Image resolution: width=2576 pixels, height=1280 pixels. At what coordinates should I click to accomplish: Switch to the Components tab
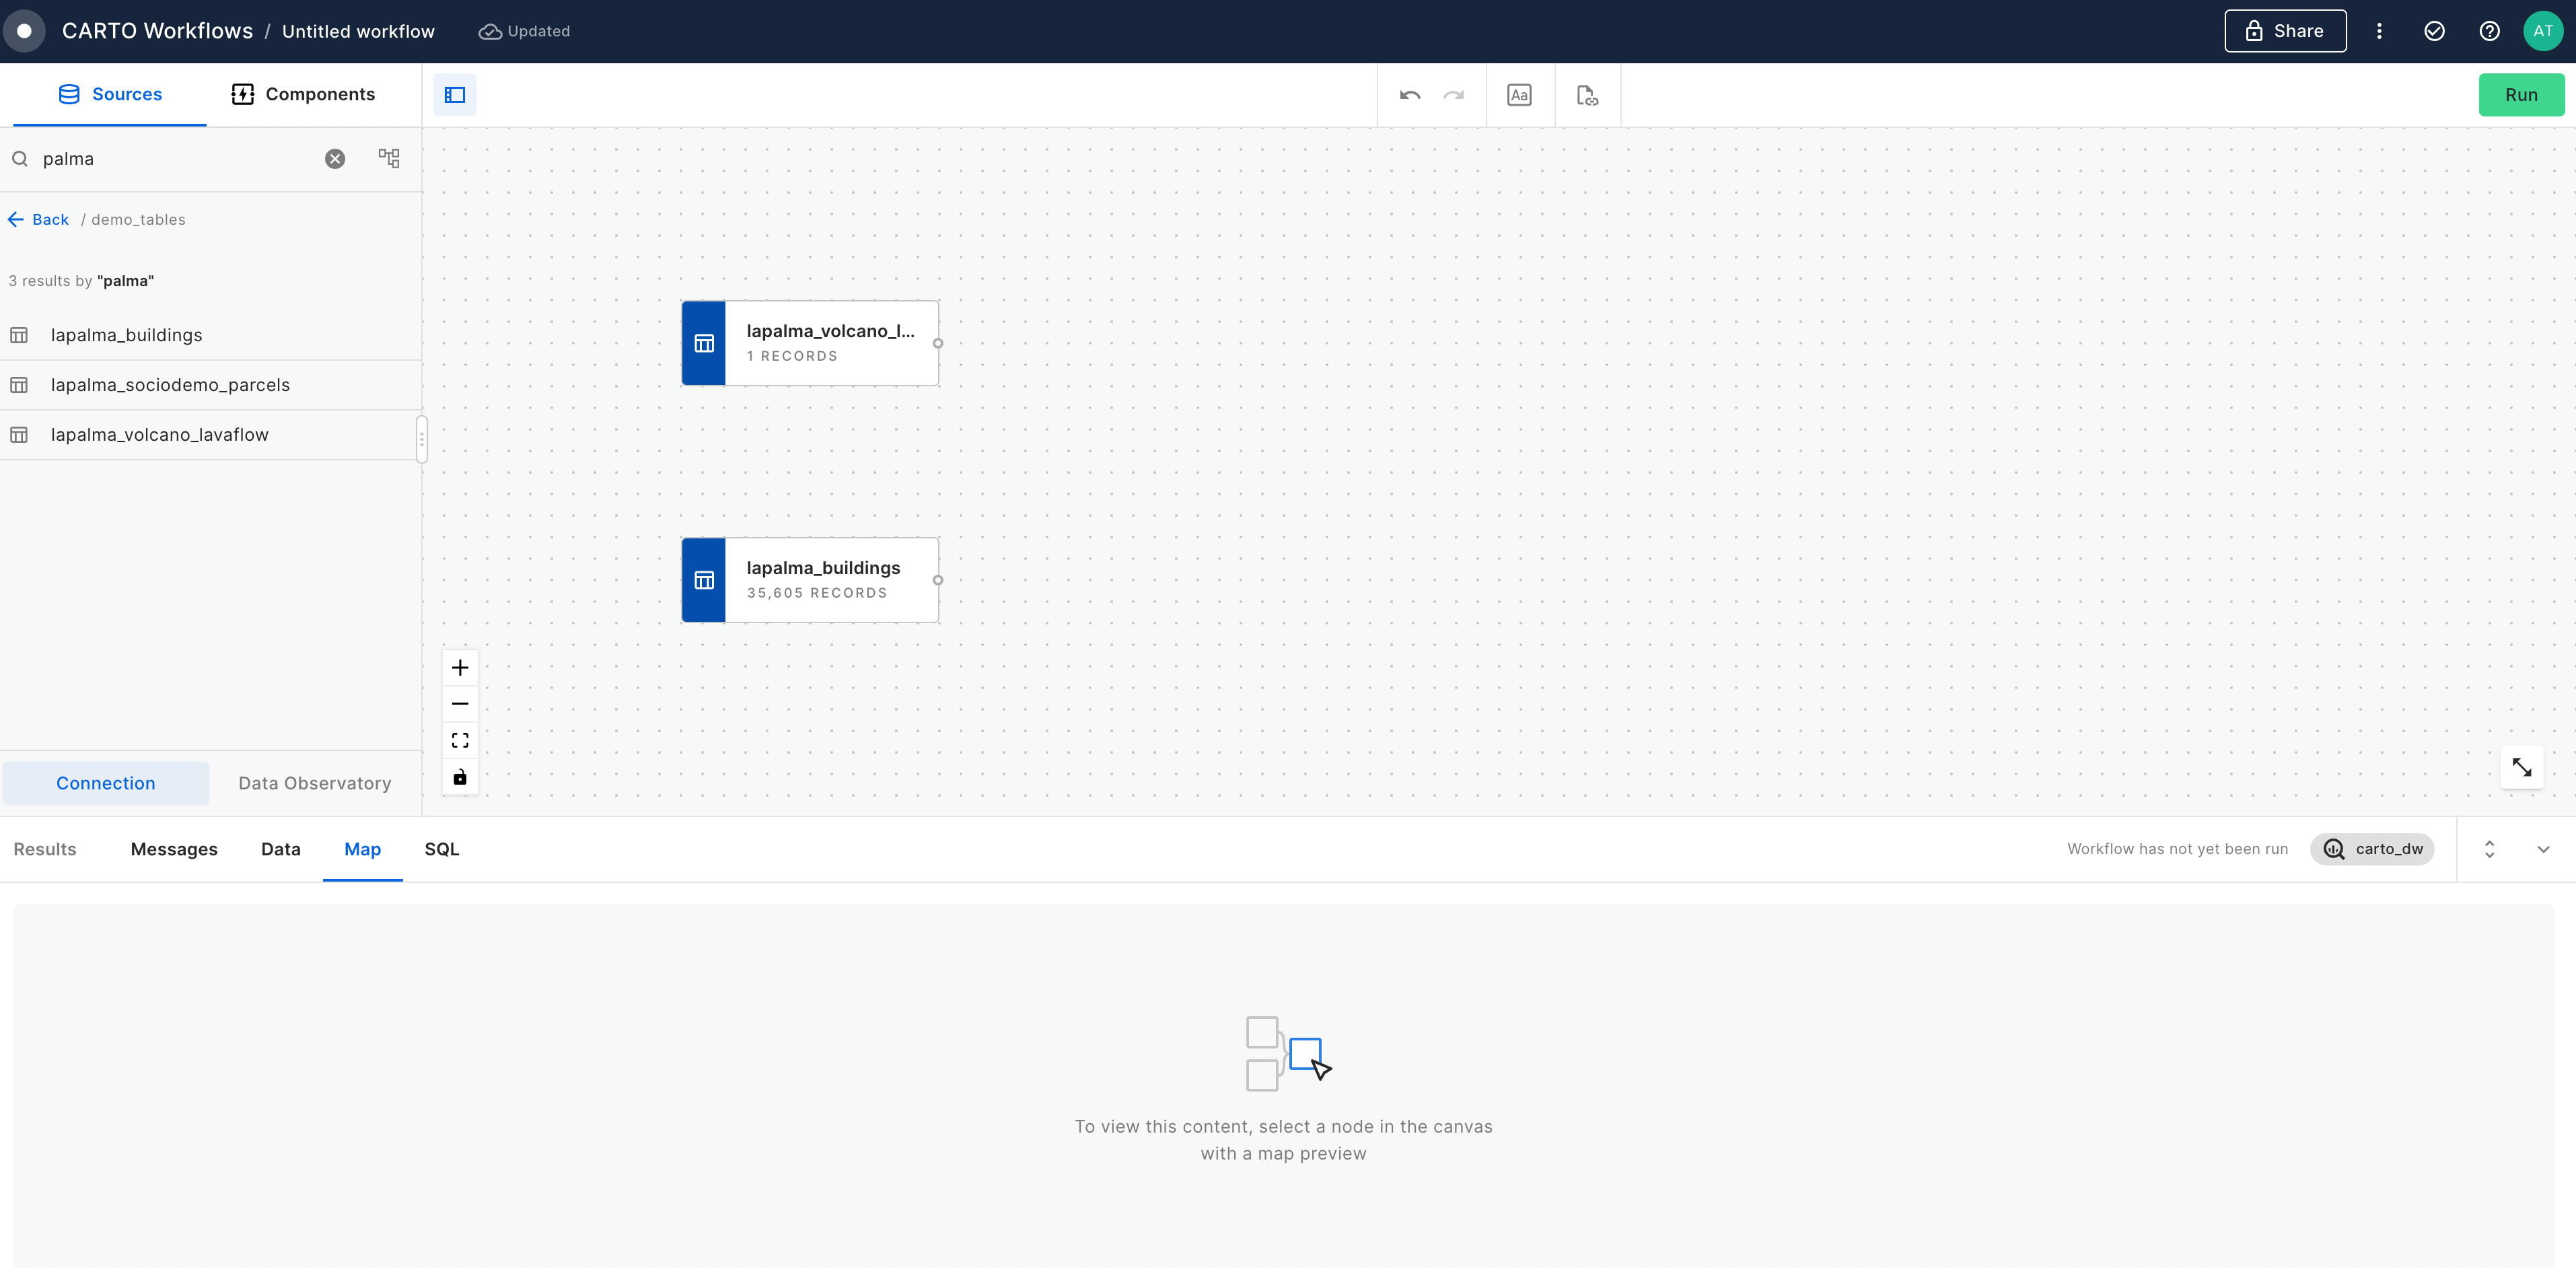coord(303,94)
